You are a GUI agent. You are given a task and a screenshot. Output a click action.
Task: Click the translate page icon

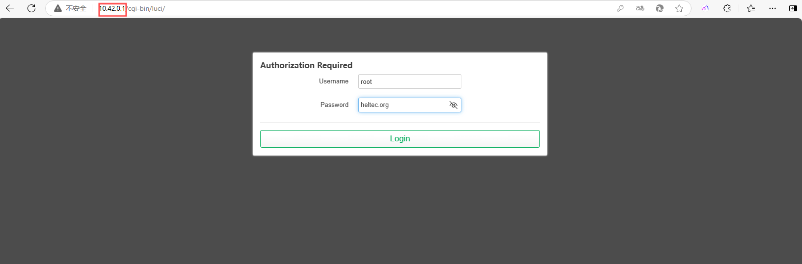click(640, 8)
